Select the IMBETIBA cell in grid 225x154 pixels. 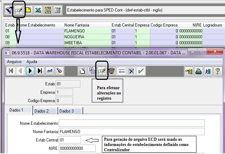(x=87, y=43)
